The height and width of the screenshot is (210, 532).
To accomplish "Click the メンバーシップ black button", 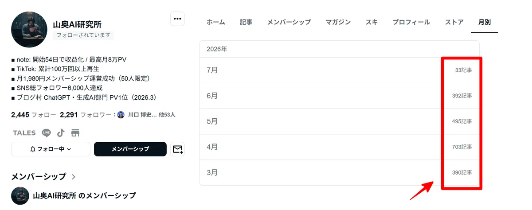I will (x=130, y=149).
